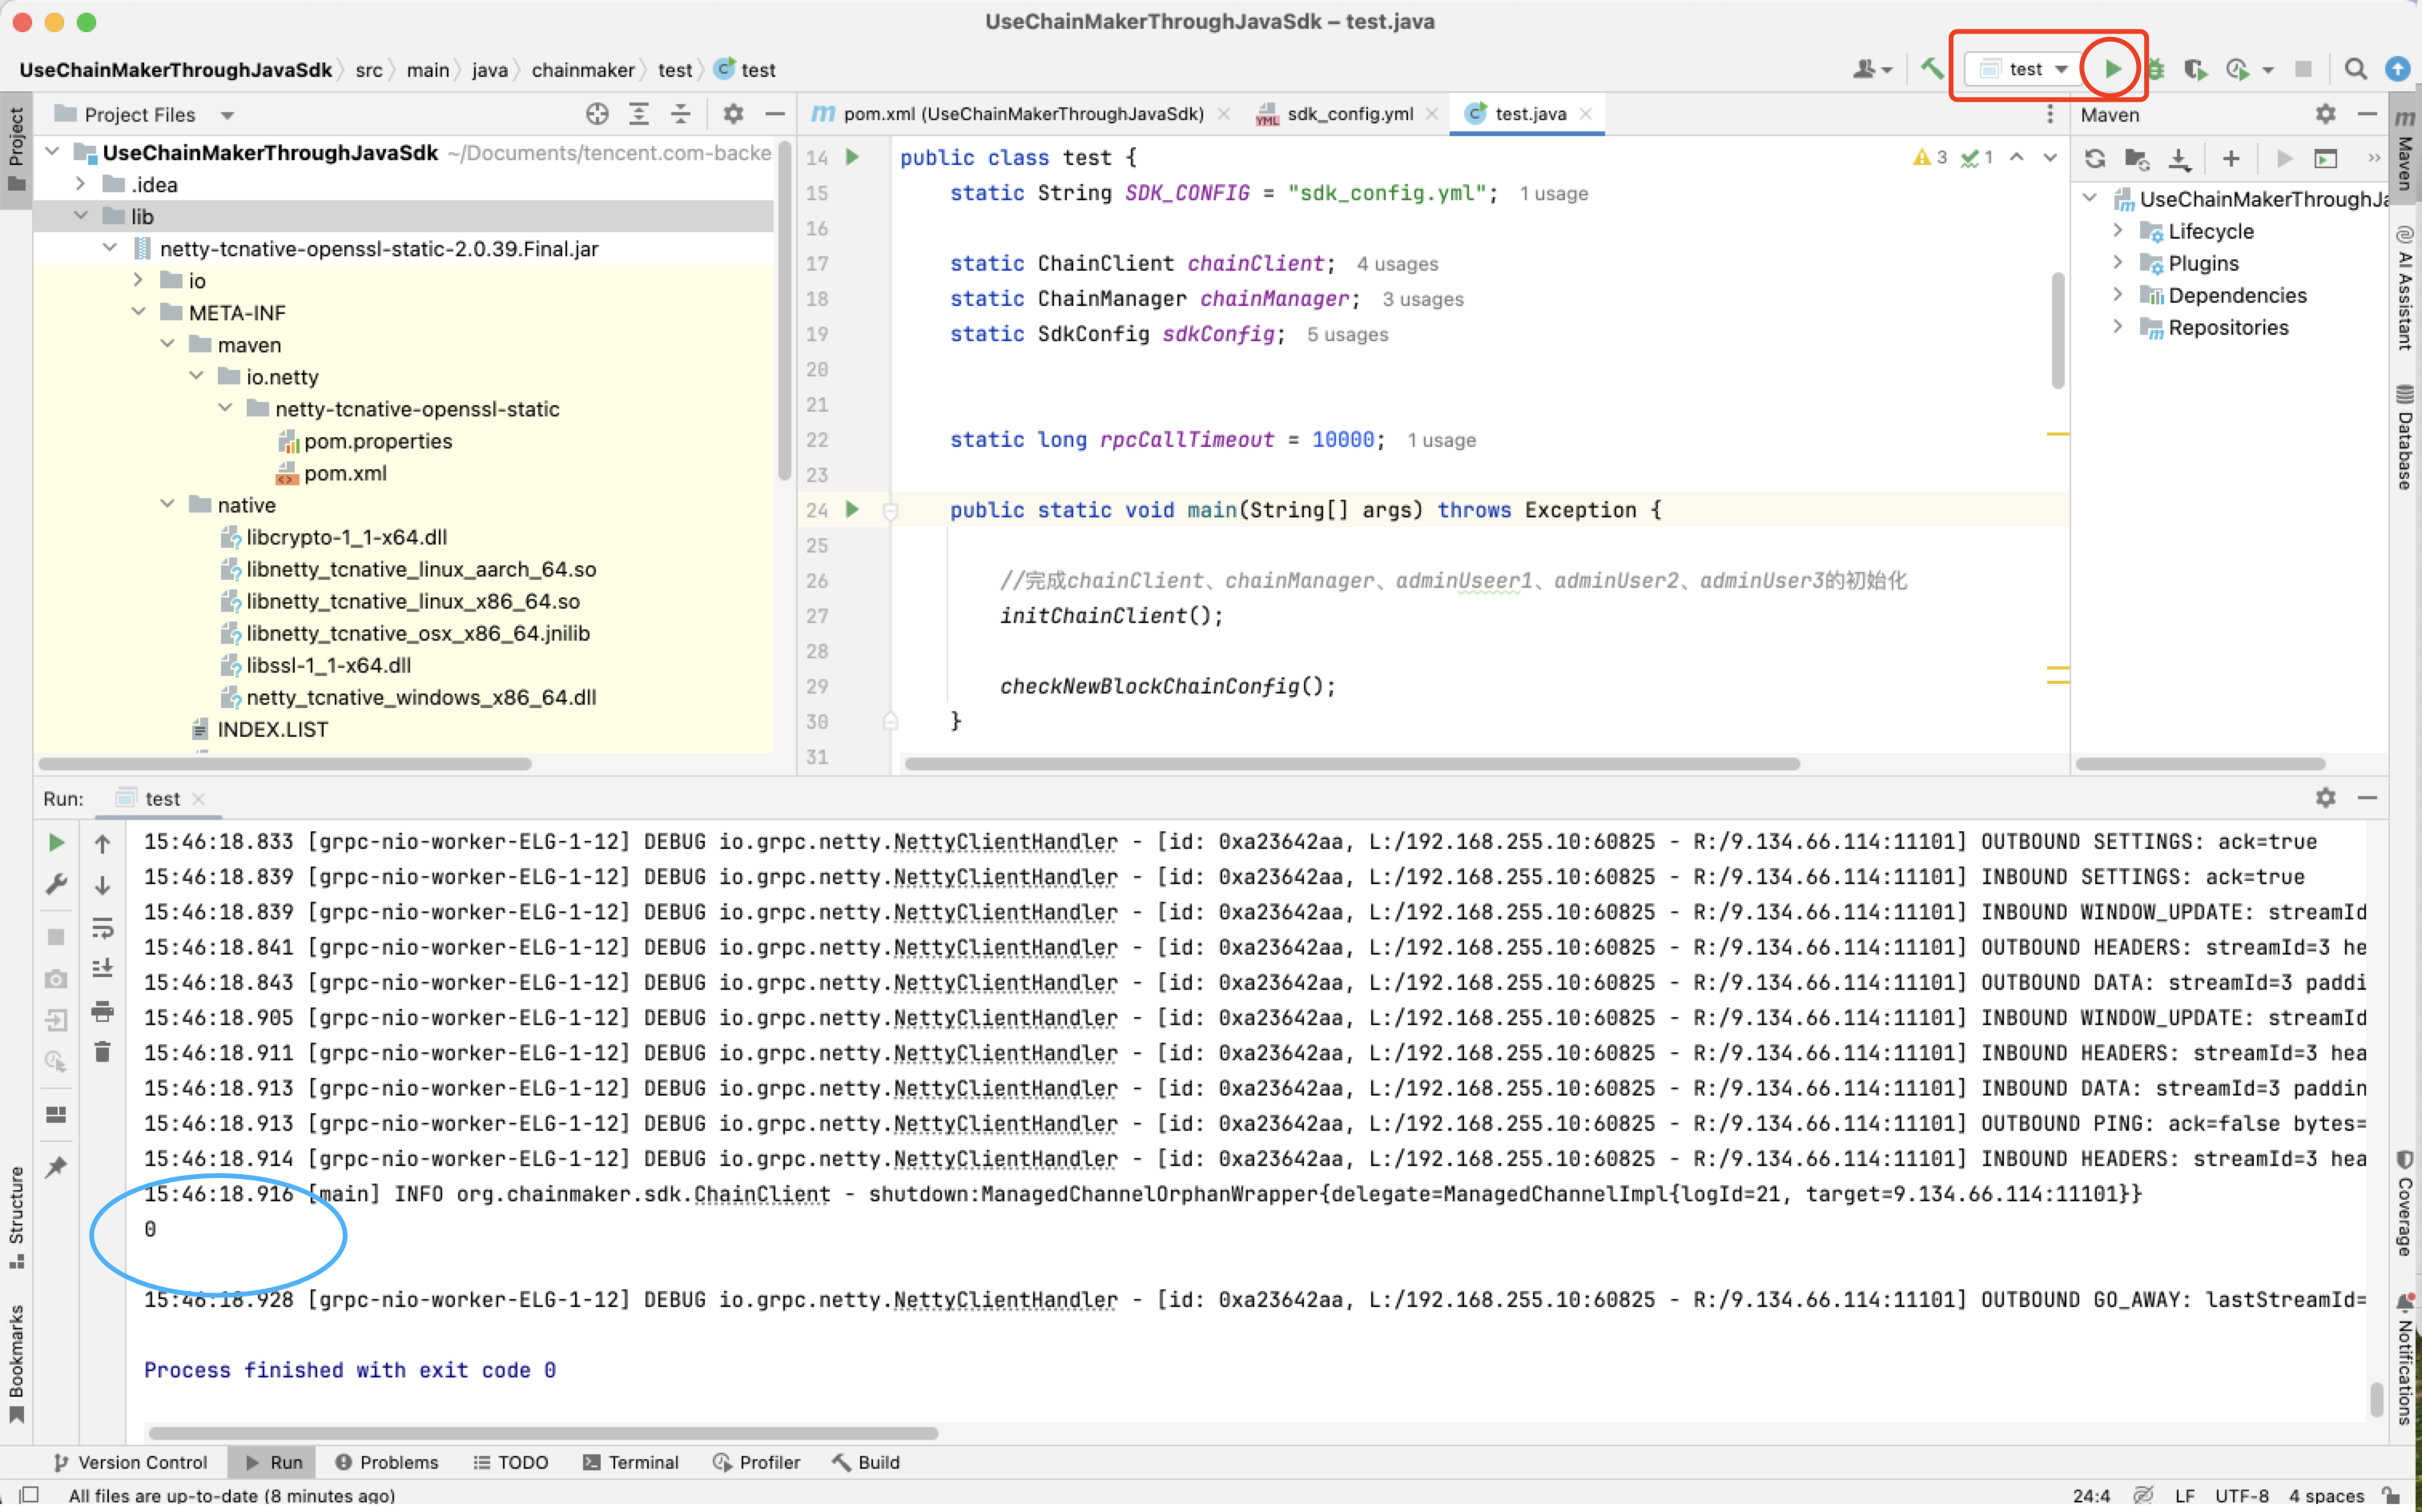Viewport: 2422px width, 1512px height.
Task: Click the Rerun test icon in Run panel
Action: pos(56,843)
